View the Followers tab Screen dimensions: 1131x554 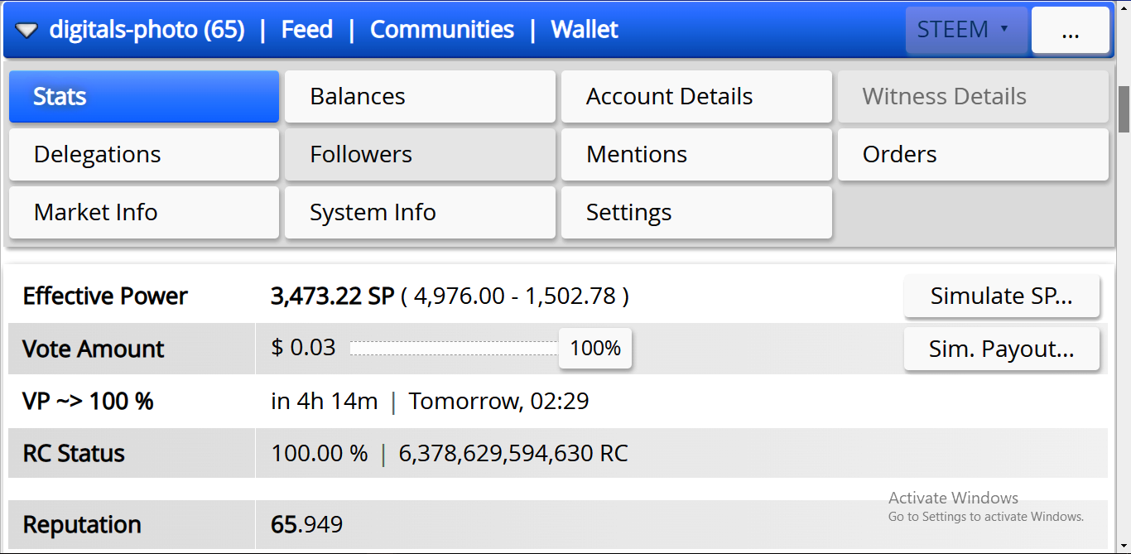click(x=420, y=155)
